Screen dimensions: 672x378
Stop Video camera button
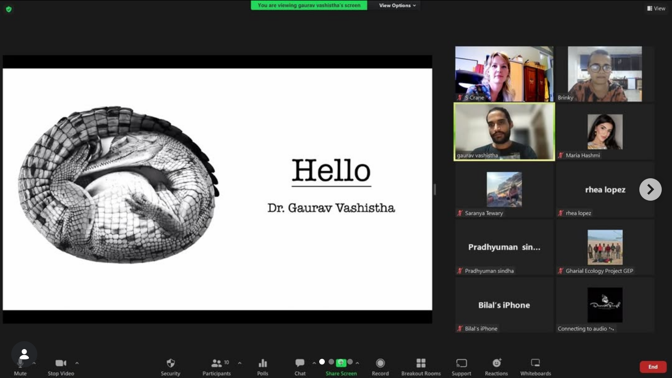(61, 367)
